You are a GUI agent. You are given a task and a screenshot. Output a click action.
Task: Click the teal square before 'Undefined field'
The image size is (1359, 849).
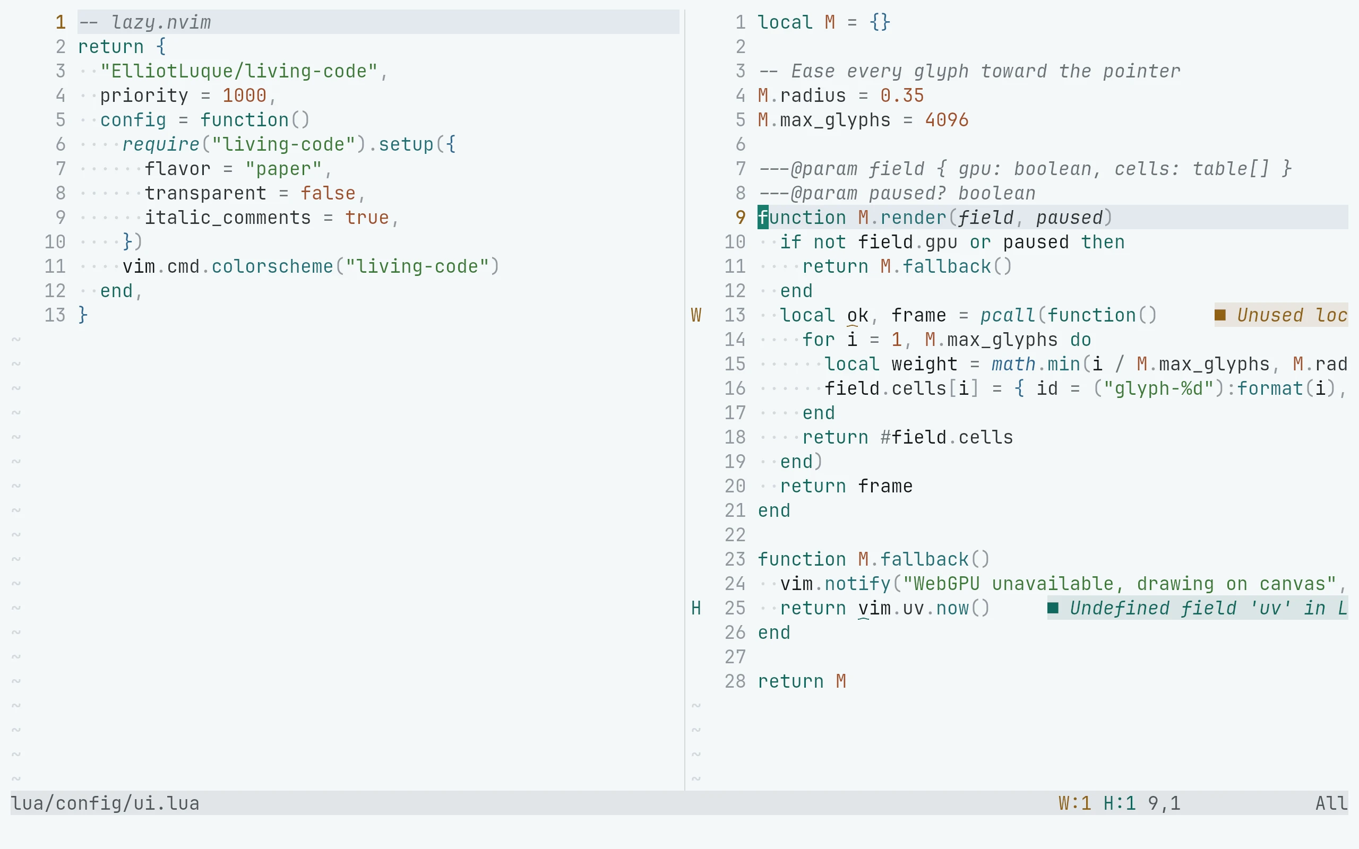tap(1053, 608)
